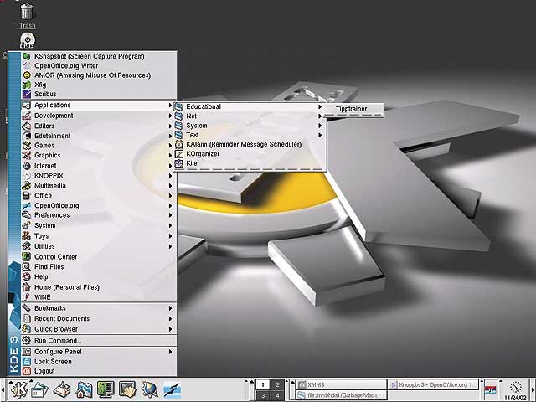Click the panel hide arrow at left edge

(x=3, y=390)
